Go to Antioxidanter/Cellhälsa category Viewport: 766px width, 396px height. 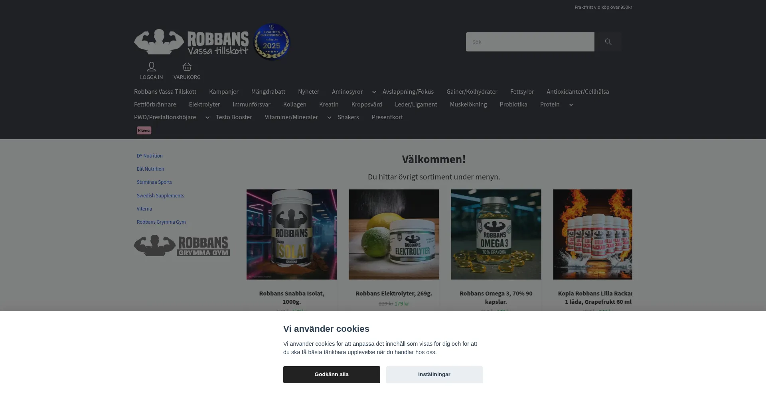click(x=578, y=92)
